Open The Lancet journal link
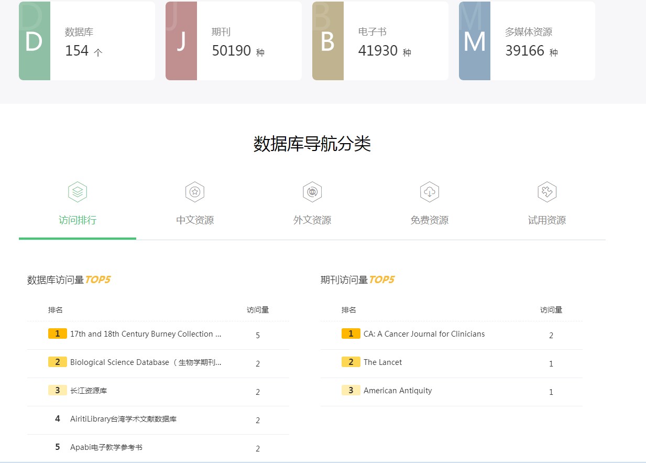Image resolution: width=646 pixels, height=463 pixels. [383, 362]
